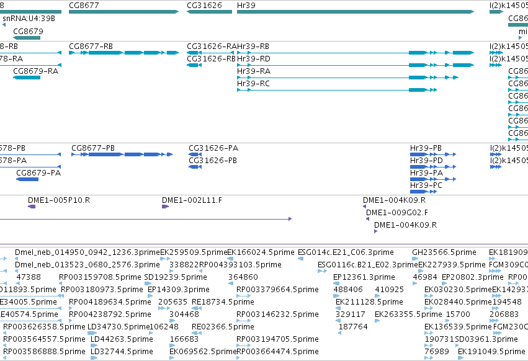Open the Hr39-PD protein label
The height and width of the screenshot is (361, 528).
(426, 161)
